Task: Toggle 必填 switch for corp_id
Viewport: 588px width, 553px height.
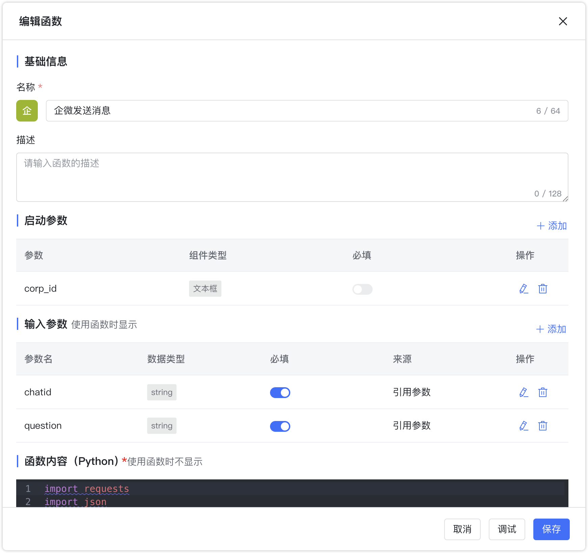Action: click(363, 289)
